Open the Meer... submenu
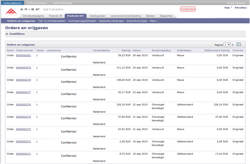Screen dimensions: 250x164 tap(154, 21)
